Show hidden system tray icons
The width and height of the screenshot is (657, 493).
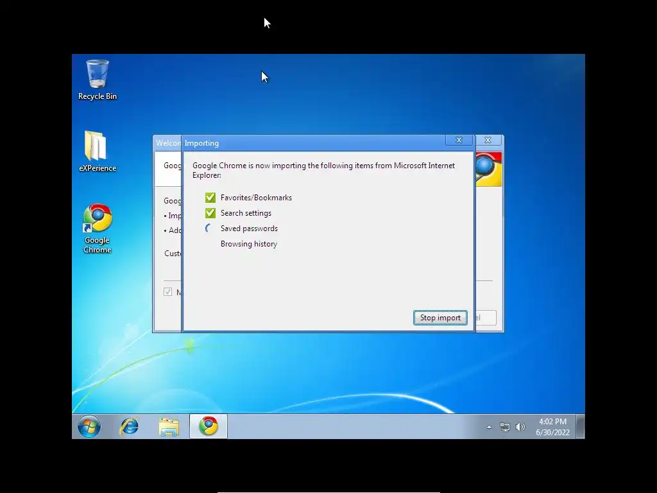pos(488,427)
